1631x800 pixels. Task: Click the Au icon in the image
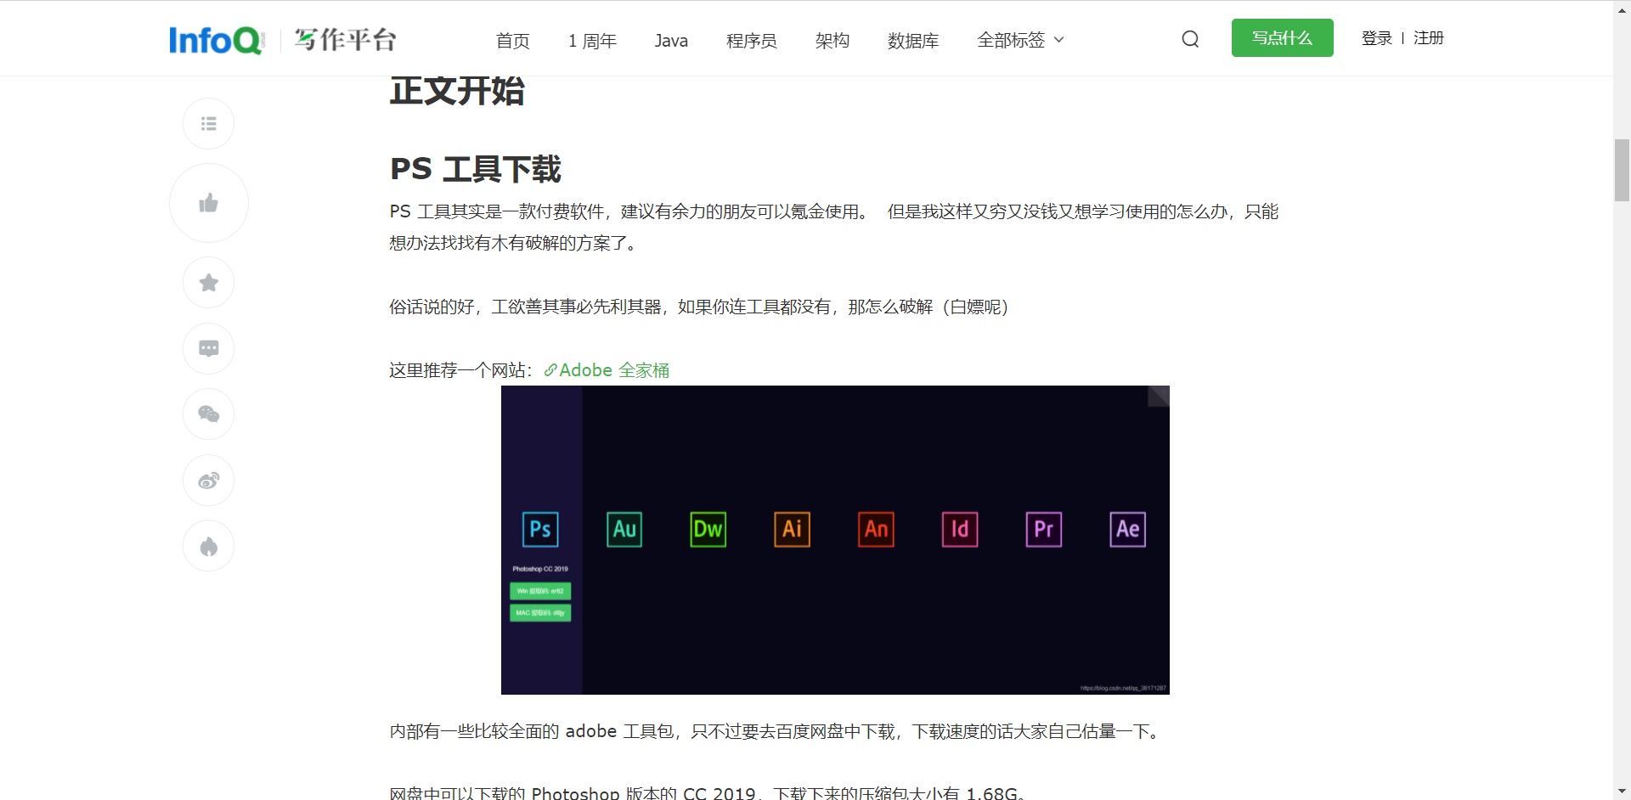tap(624, 529)
